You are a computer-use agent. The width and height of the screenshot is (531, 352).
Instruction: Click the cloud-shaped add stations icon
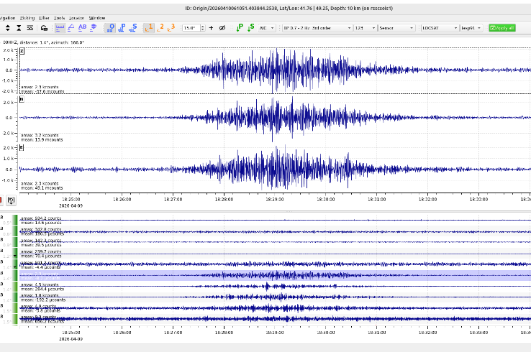pyautogui.click(x=44, y=28)
